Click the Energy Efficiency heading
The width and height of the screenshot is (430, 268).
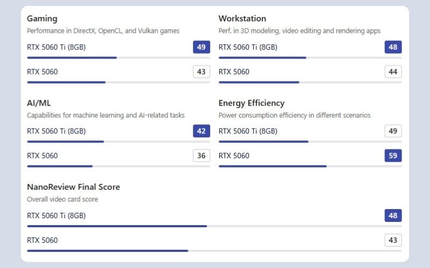(x=251, y=103)
